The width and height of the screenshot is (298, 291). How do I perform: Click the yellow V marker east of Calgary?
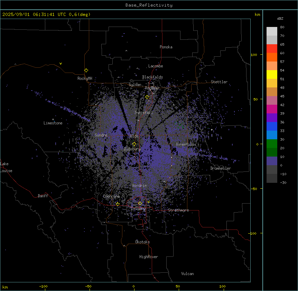(x=148, y=202)
